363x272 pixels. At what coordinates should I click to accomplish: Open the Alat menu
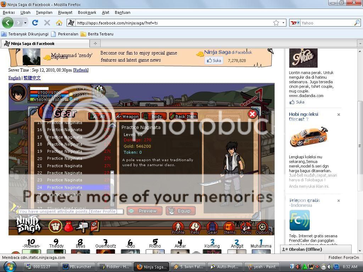(x=106, y=12)
